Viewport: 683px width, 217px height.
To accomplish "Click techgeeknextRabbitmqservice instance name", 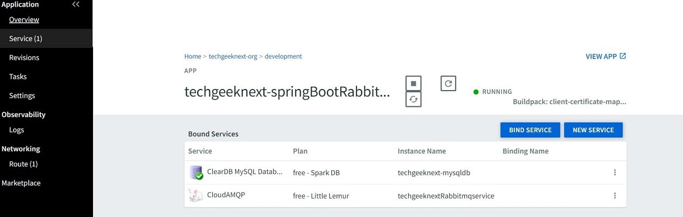I will tap(446, 195).
